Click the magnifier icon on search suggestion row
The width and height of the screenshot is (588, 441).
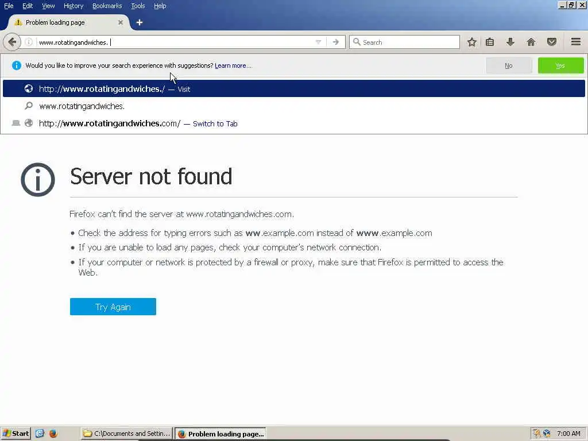point(29,106)
